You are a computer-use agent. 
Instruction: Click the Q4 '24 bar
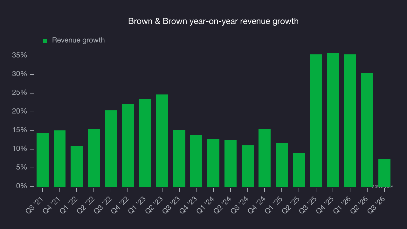[x=265, y=158]
